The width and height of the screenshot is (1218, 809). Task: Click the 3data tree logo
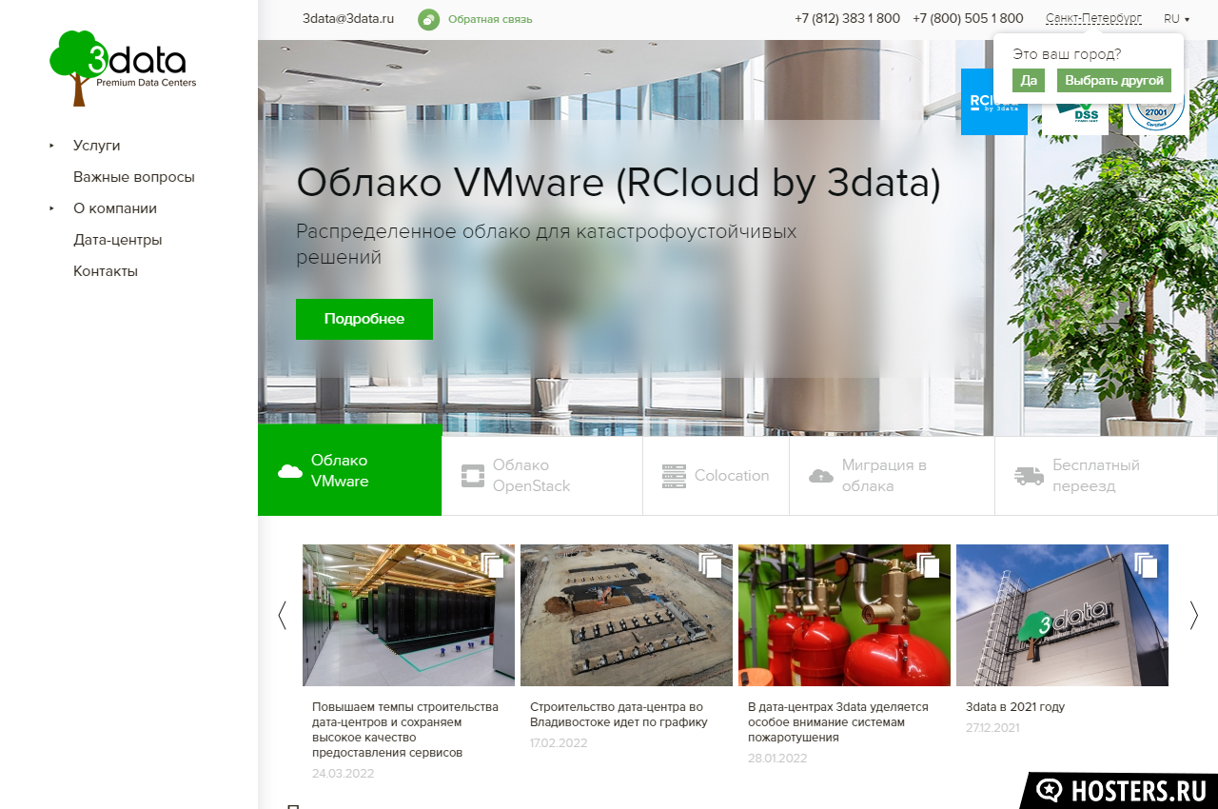coord(123,68)
